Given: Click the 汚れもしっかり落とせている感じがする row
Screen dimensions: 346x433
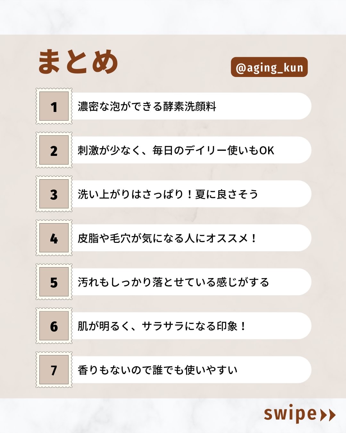Looking at the screenshot, I should pyautogui.click(x=191, y=282).
